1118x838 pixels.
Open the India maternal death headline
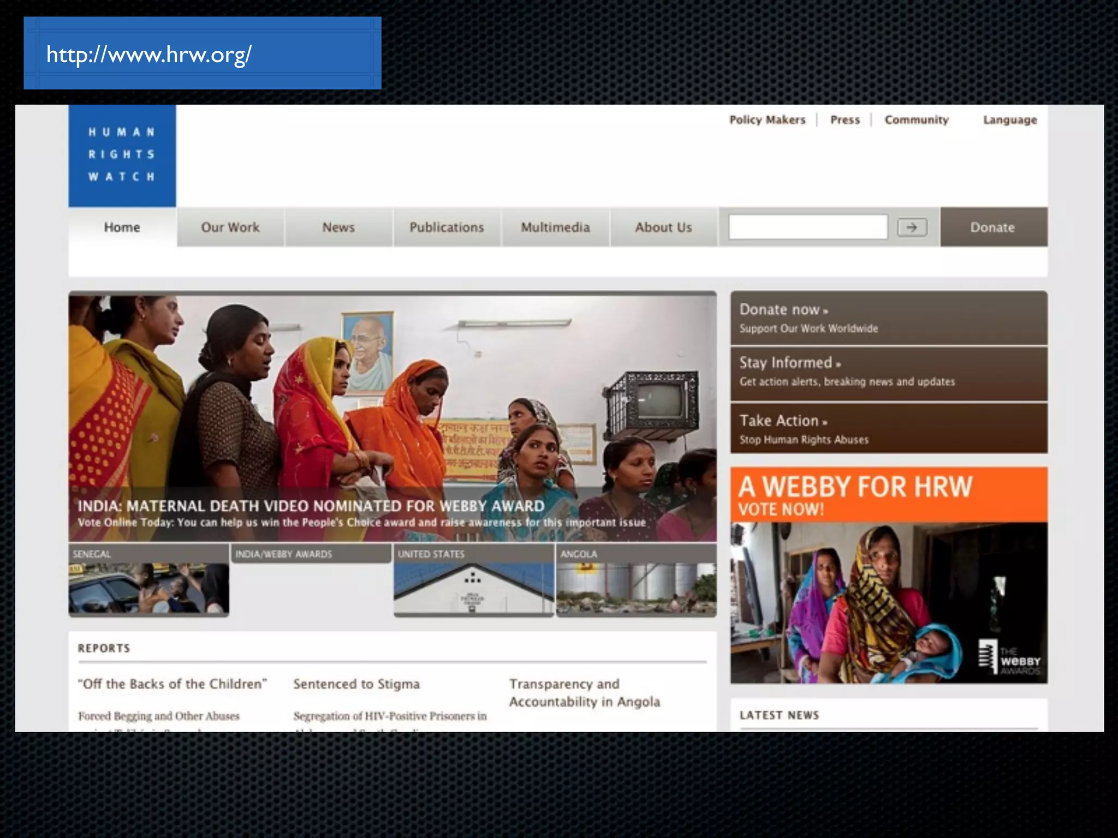tap(311, 506)
